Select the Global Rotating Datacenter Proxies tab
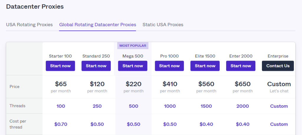 tap(98, 25)
